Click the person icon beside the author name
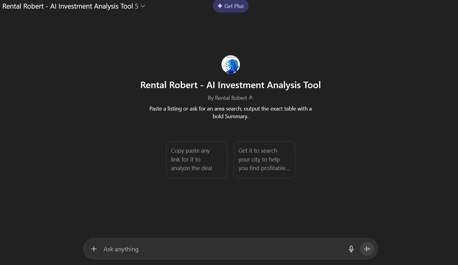The image size is (458, 265). pyautogui.click(x=251, y=98)
